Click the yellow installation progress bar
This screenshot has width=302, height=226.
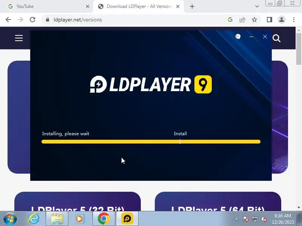[x=151, y=142]
